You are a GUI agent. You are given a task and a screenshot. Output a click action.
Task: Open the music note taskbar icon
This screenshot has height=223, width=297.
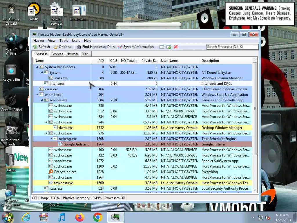[61, 217]
